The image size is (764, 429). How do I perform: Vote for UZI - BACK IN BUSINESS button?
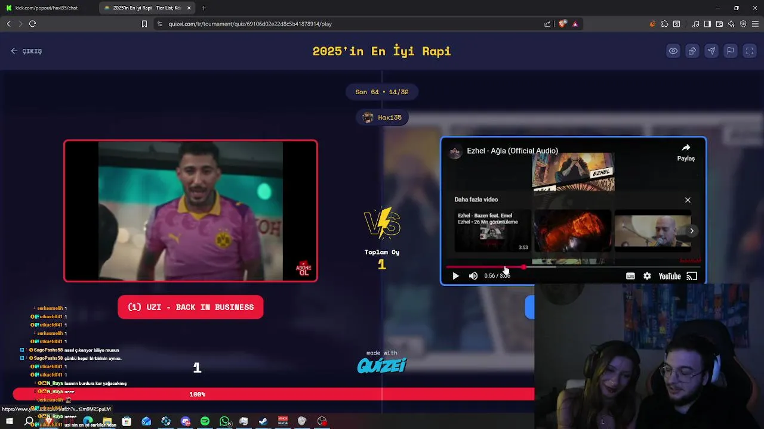[x=190, y=307]
